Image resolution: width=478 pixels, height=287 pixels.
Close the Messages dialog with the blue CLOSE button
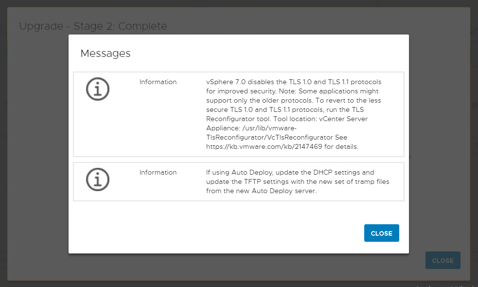coord(381,233)
